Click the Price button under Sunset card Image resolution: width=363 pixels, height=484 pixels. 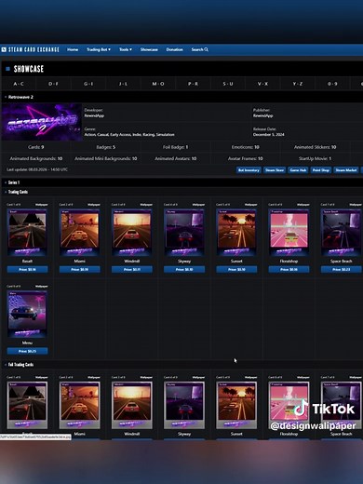pyautogui.click(x=236, y=269)
